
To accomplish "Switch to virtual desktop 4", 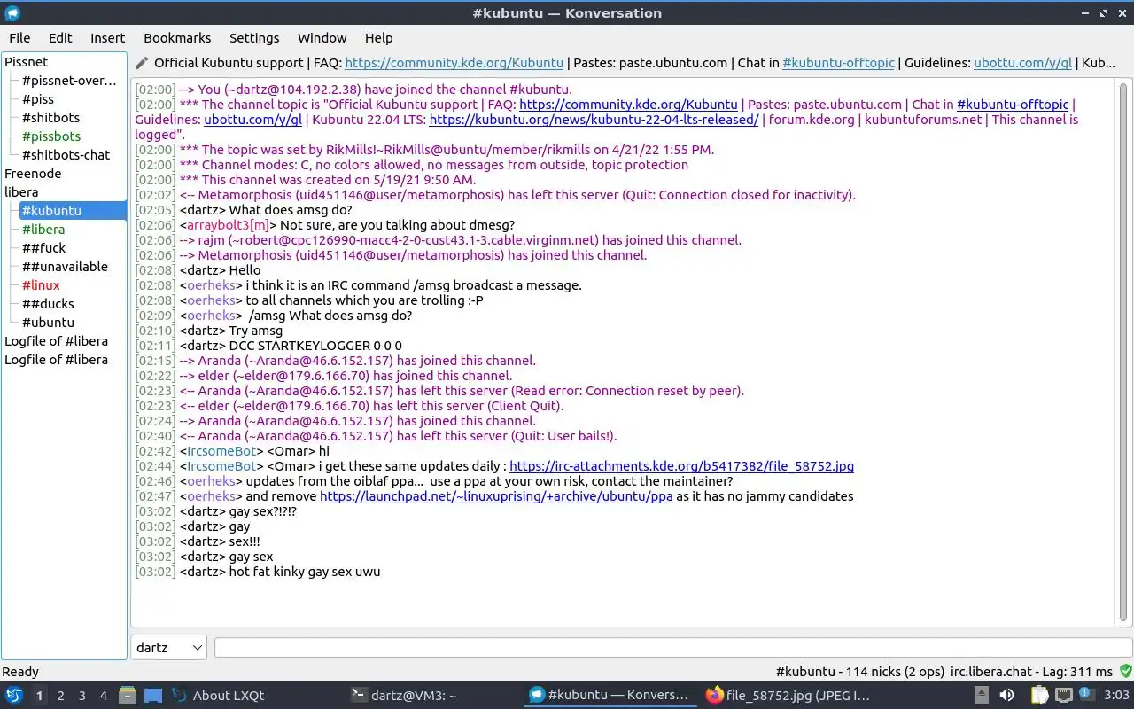I will pos(104,696).
